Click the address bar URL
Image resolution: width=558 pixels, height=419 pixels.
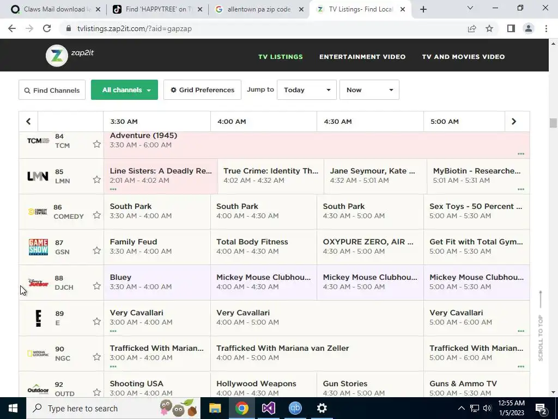pyautogui.click(x=135, y=28)
